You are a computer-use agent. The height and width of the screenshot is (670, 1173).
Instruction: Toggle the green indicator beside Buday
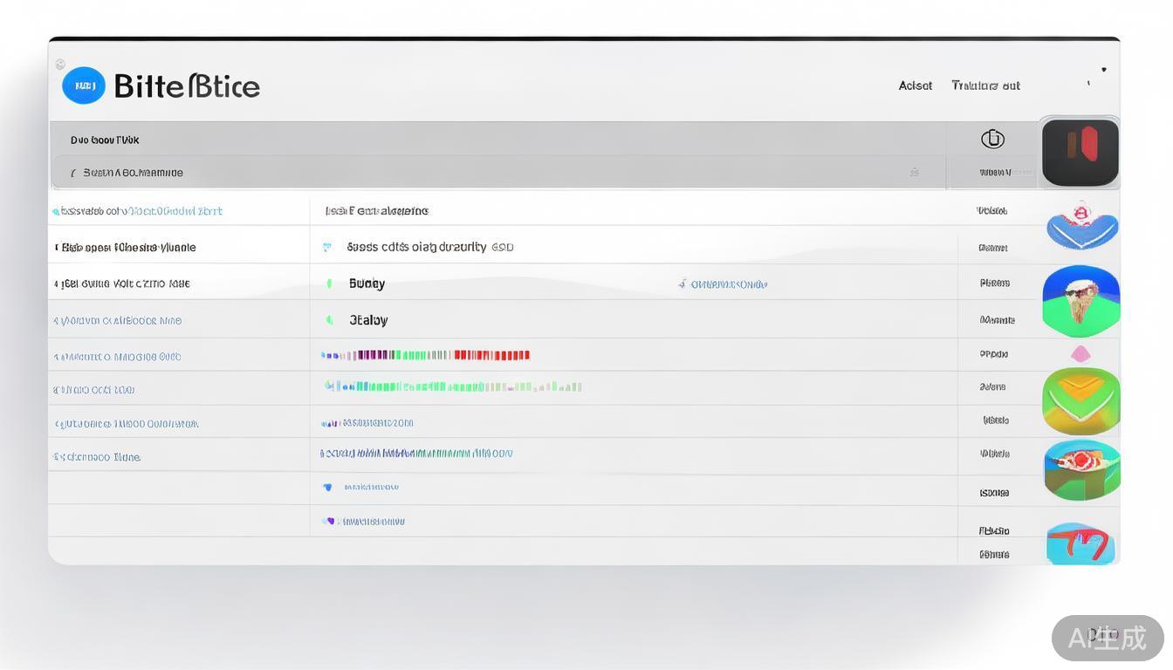[330, 284]
